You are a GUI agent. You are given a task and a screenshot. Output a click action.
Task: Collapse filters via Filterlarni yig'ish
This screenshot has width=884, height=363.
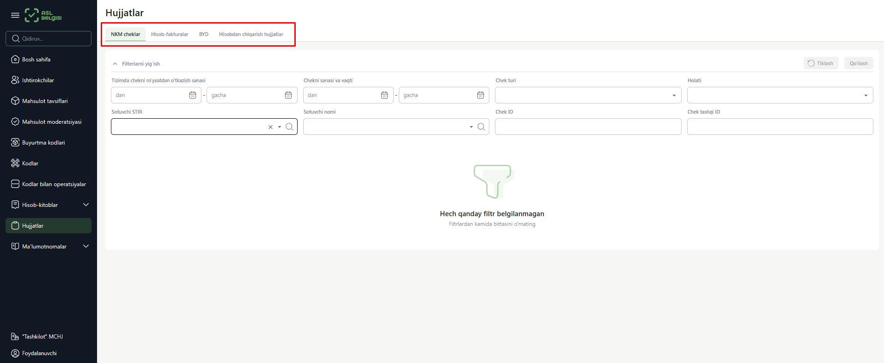pos(136,64)
